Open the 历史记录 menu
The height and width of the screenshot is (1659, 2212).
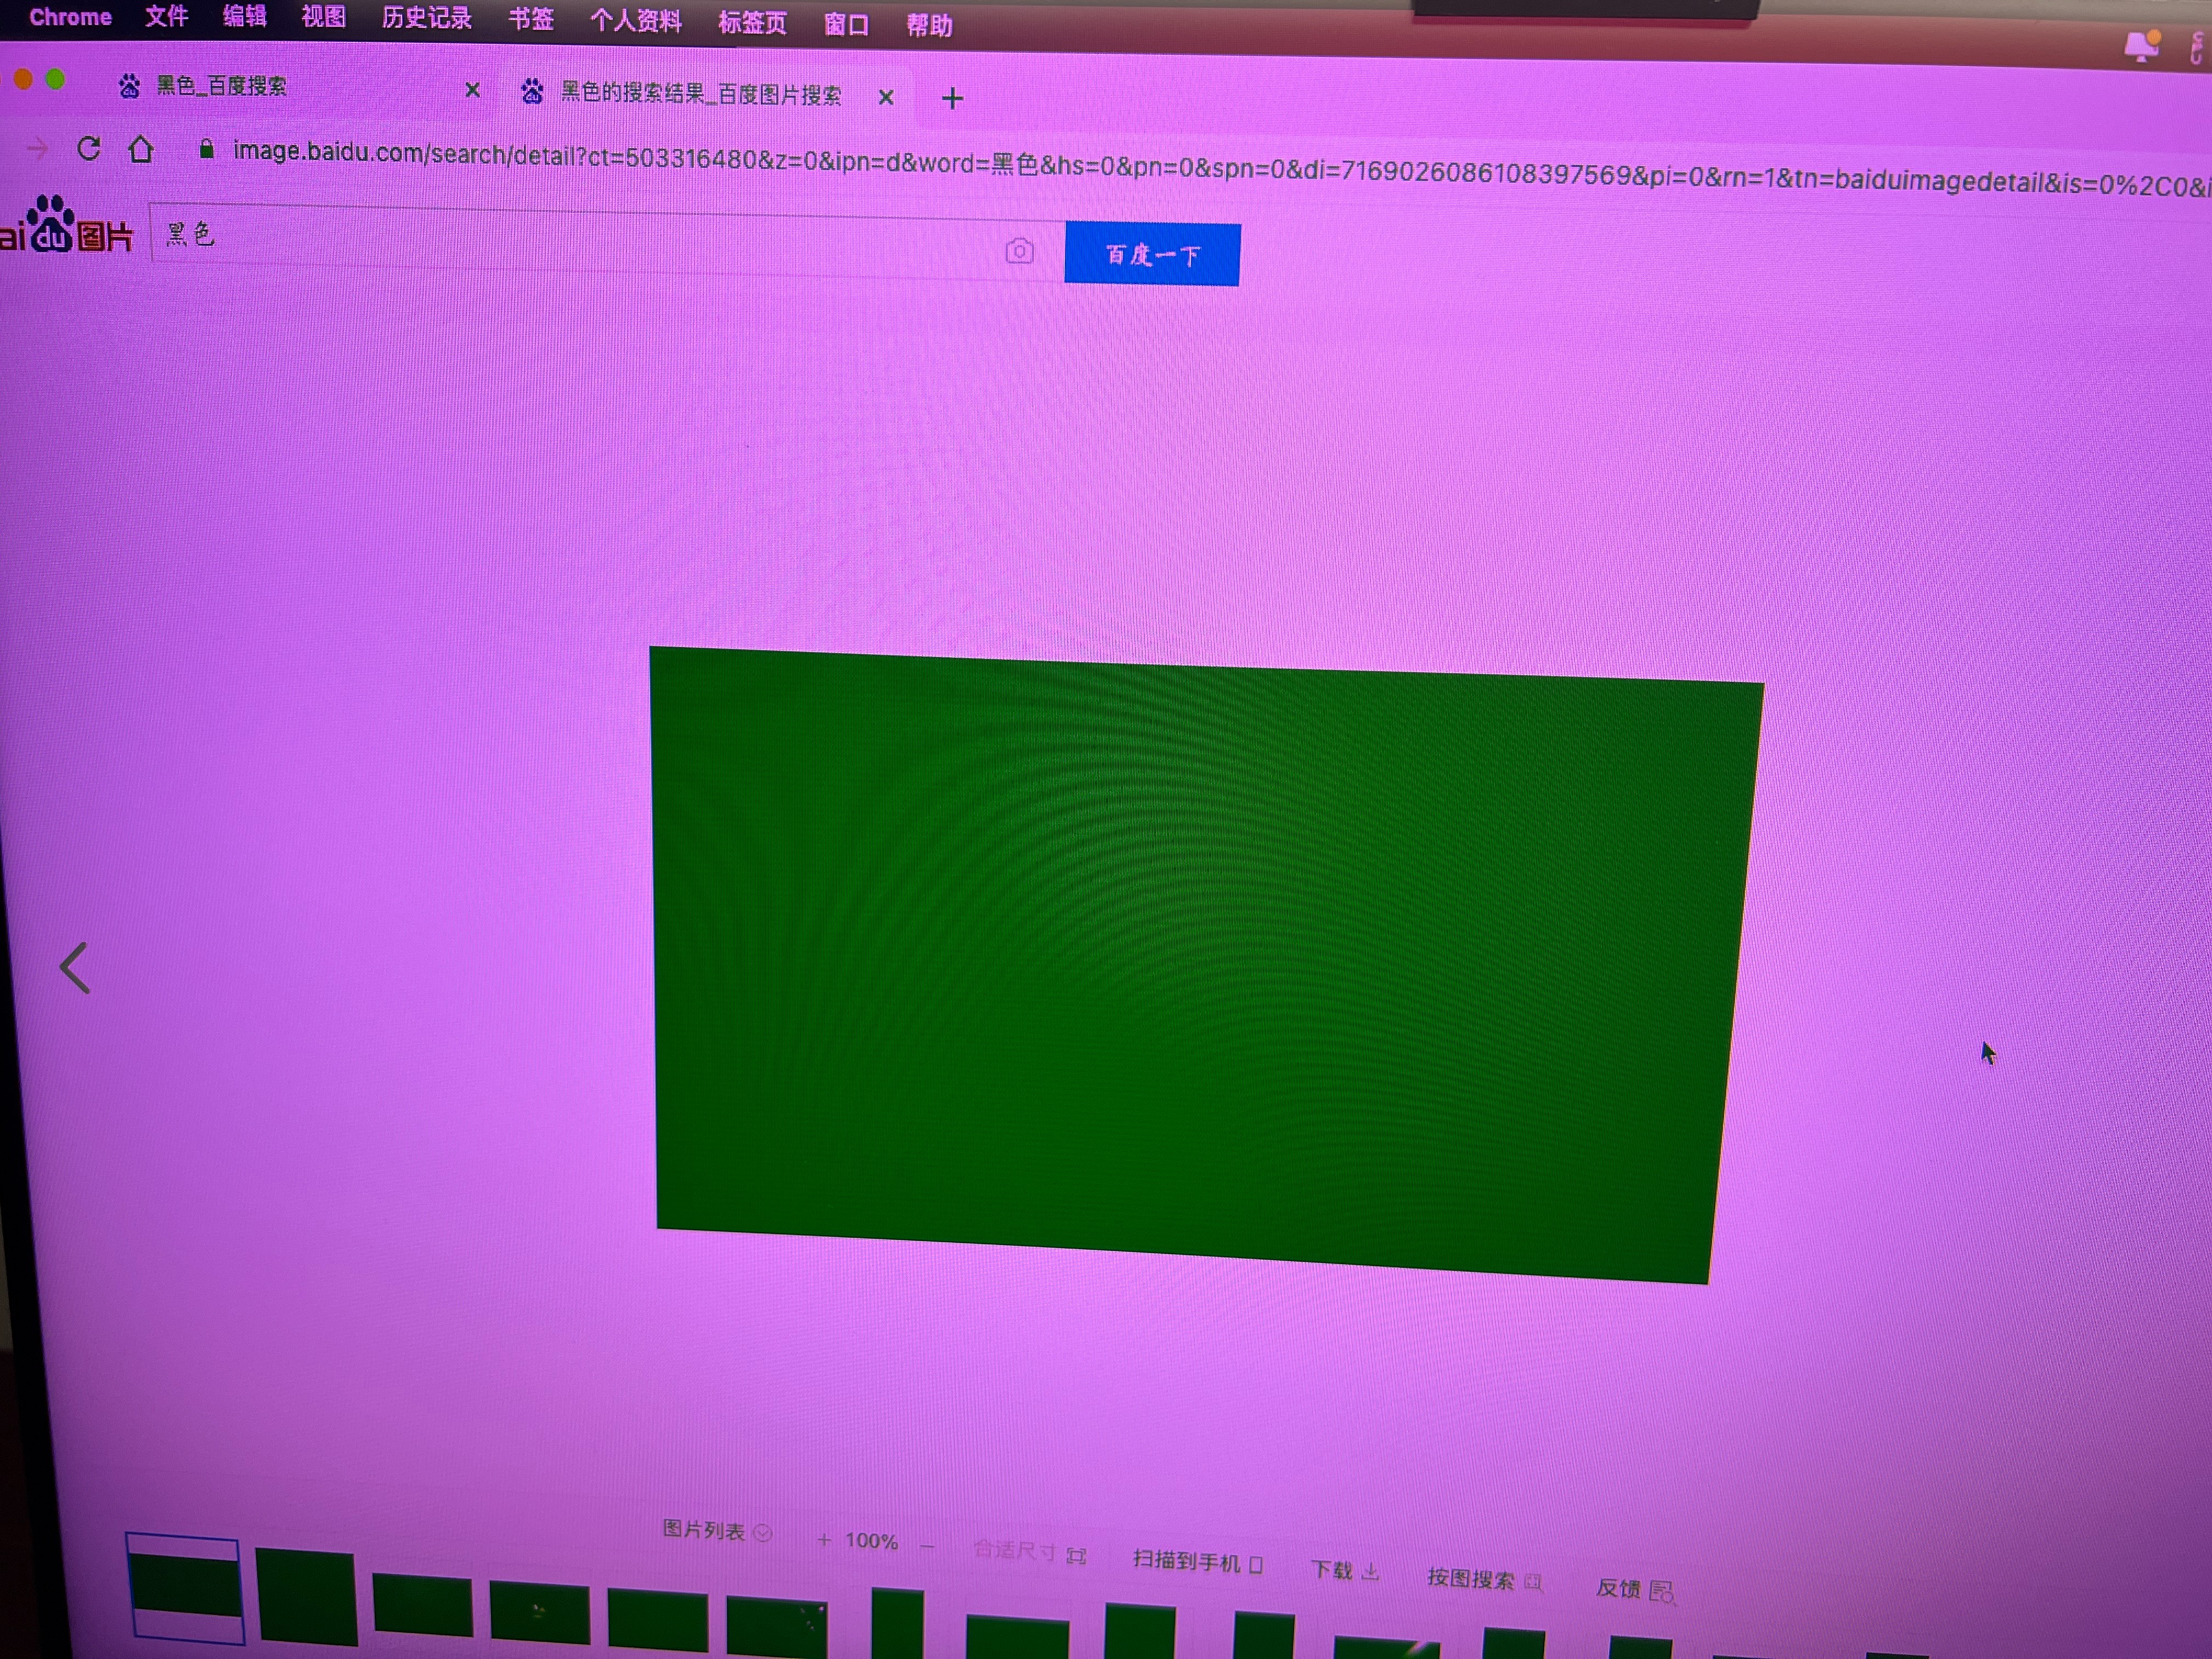(x=426, y=18)
